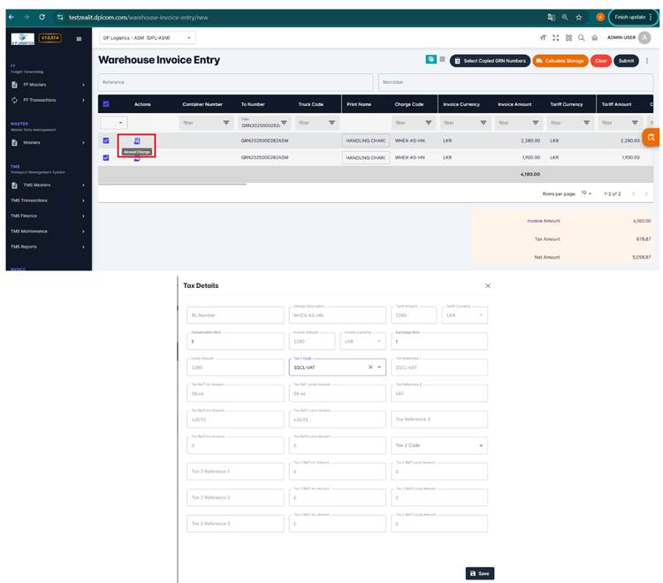The width and height of the screenshot is (663, 583).
Task: Click the red Clear button
Action: [600, 61]
